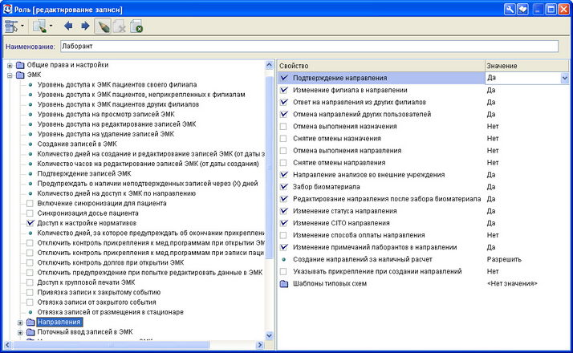Click the edit record document icon
The width and height of the screenshot is (573, 353).
39,26
